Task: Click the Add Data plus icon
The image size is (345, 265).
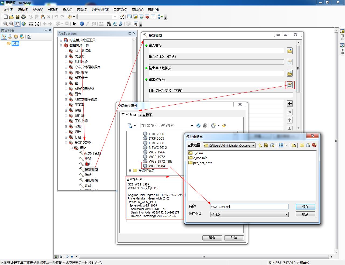Action: point(70,17)
